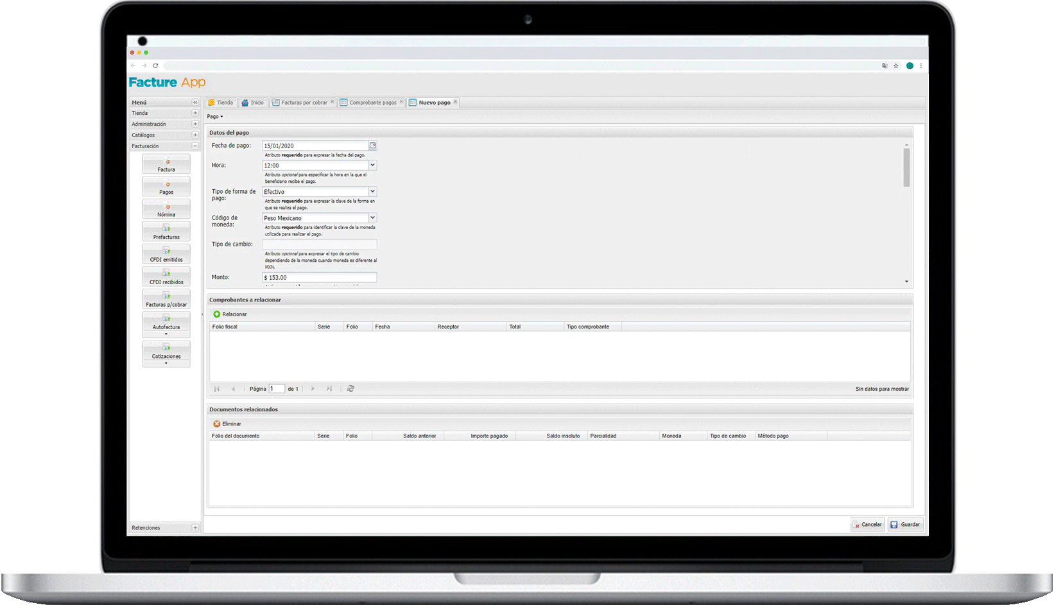The image size is (1054, 605).
Task: Collapse the Menú sidebar panel
Action: tap(195, 103)
